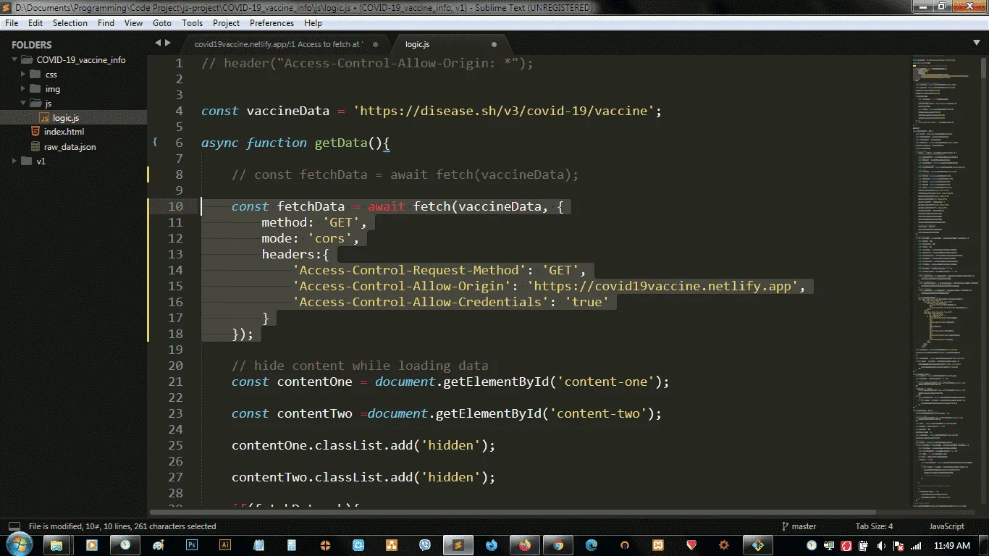Image resolution: width=989 pixels, height=556 pixels.
Task: Switch to Sublime Text in the taskbar
Action: tap(458, 545)
